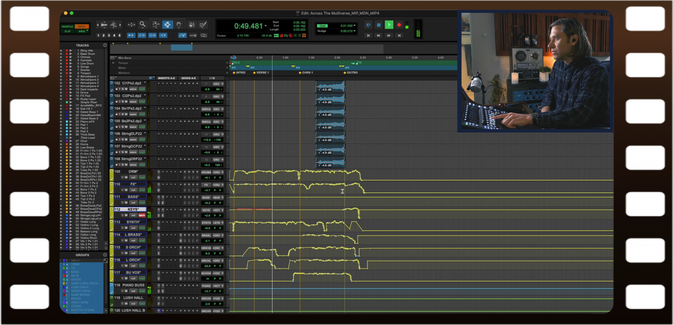This screenshot has width=673, height=325.
Task: Select the SYNTH group in Groups list
Action: point(76,280)
